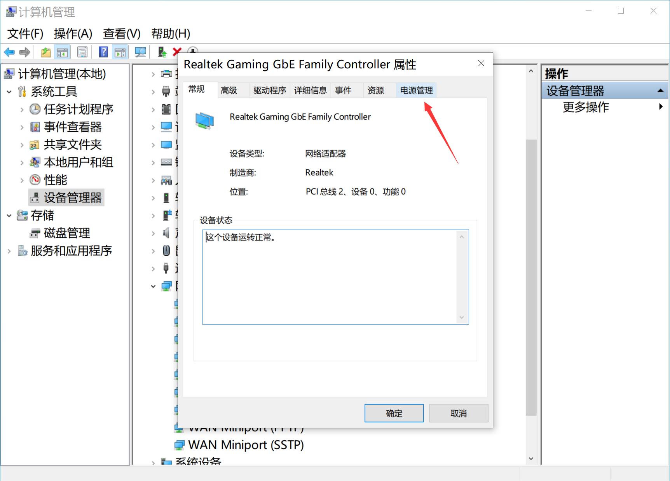Collapse the 存储 tree node

9,215
